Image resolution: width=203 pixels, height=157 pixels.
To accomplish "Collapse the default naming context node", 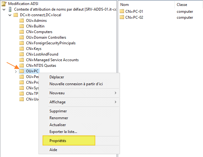I will click(x=4, y=9).
